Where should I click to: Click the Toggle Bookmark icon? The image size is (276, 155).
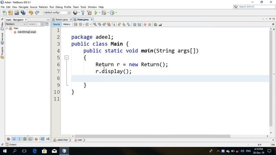(x=129, y=25)
